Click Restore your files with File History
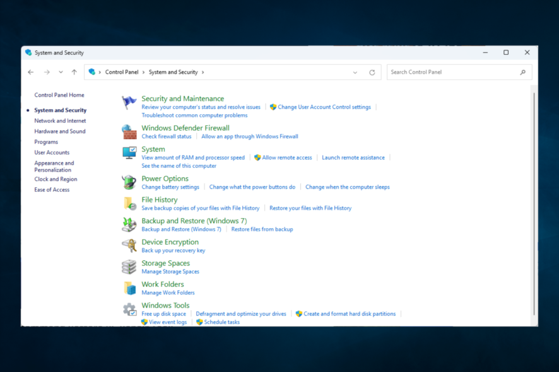559x372 pixels. point(310,208)
